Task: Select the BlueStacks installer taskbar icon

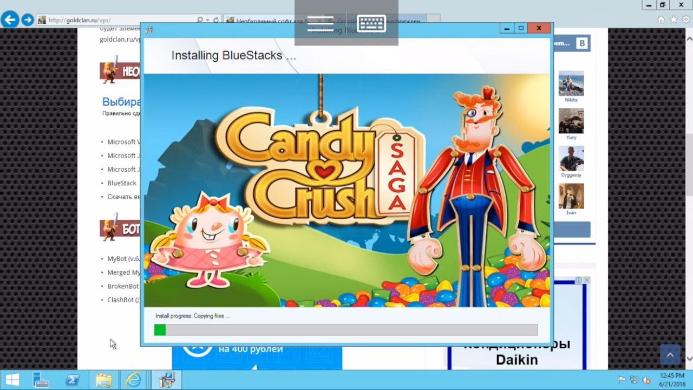Action: tap(167, 380)
